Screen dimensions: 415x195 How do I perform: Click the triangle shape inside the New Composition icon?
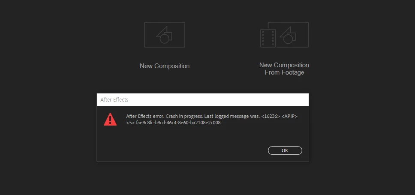click(x=162, y=32)
